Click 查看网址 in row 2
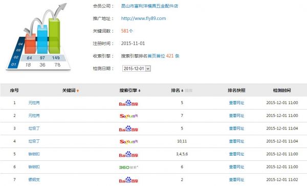 point(236,115)
